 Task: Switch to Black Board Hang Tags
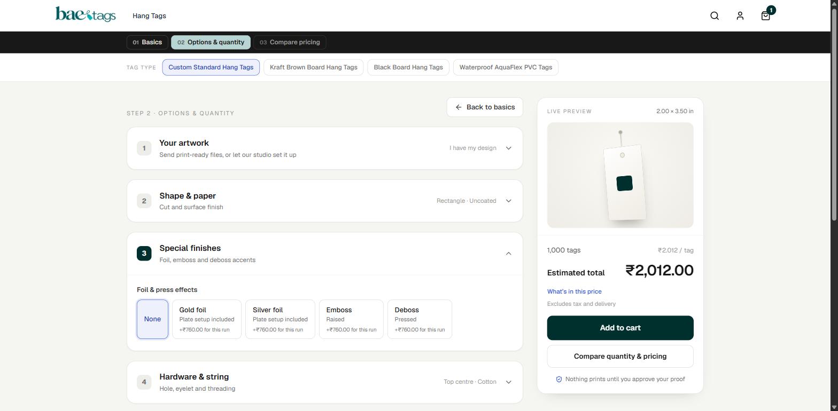[408, 67]
